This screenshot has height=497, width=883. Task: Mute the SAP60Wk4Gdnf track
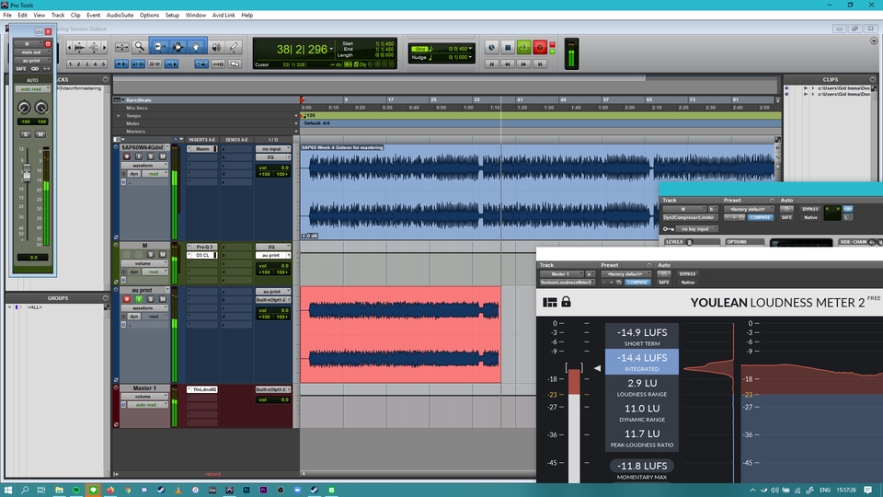click(162, 156)
